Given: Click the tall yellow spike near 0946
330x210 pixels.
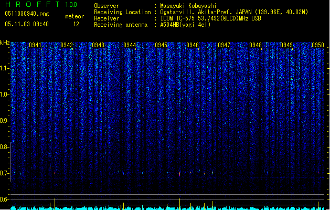Looking at the screenshot, I should point(180,204).
